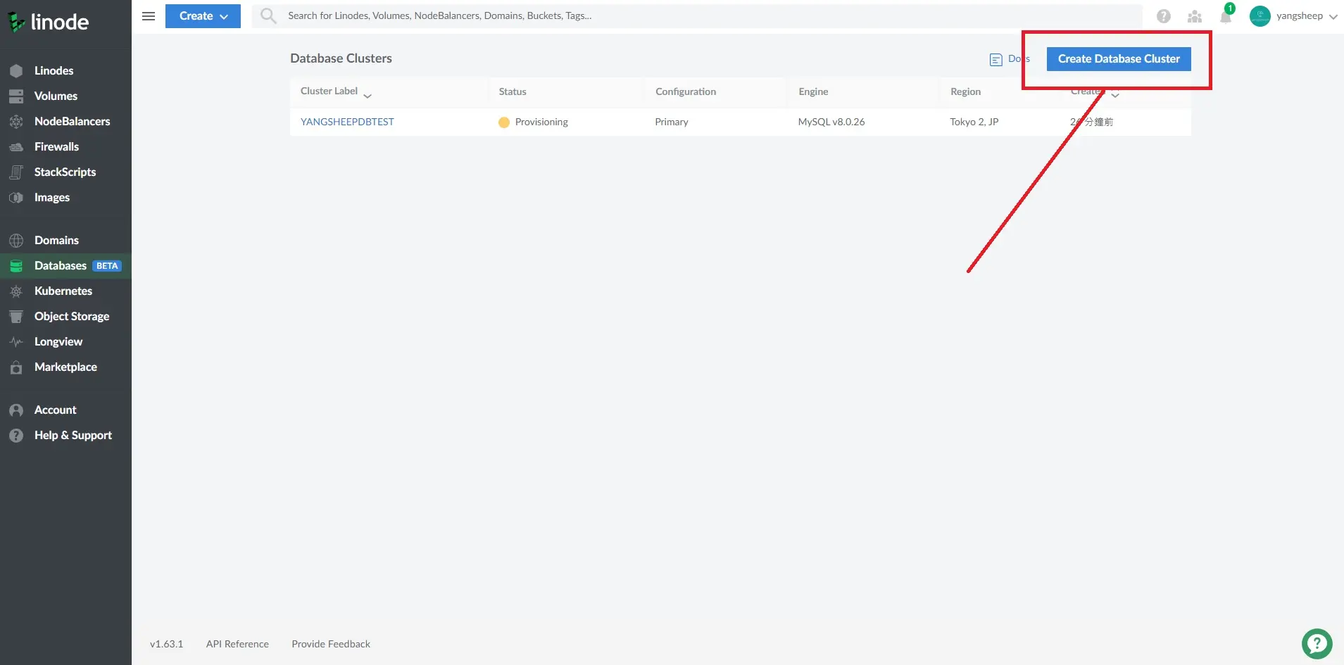
Task: Click the Linode logo
Action: (48, 22)
